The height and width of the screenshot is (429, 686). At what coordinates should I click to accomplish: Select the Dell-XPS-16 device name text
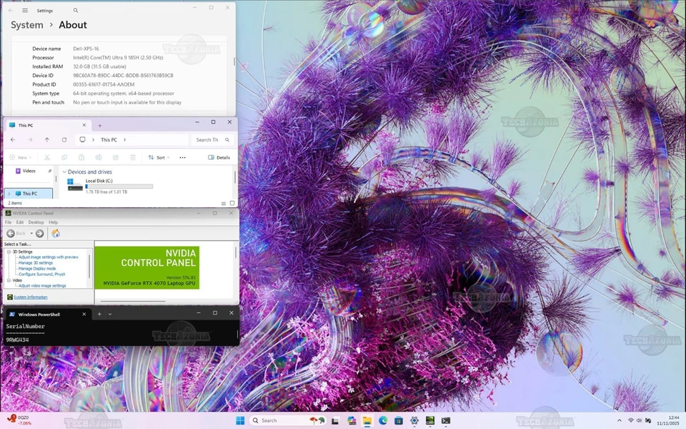pos(86,49)
